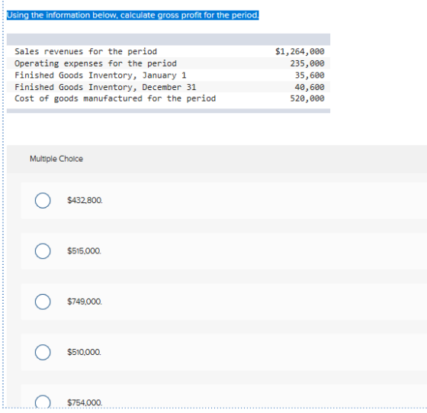Screen dimensions: 427x413
Task: Click 'Operating expenses for the period' row label
Action: click(95, 63)
